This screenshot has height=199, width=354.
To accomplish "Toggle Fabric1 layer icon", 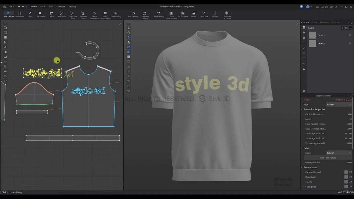I will [350, 35].
